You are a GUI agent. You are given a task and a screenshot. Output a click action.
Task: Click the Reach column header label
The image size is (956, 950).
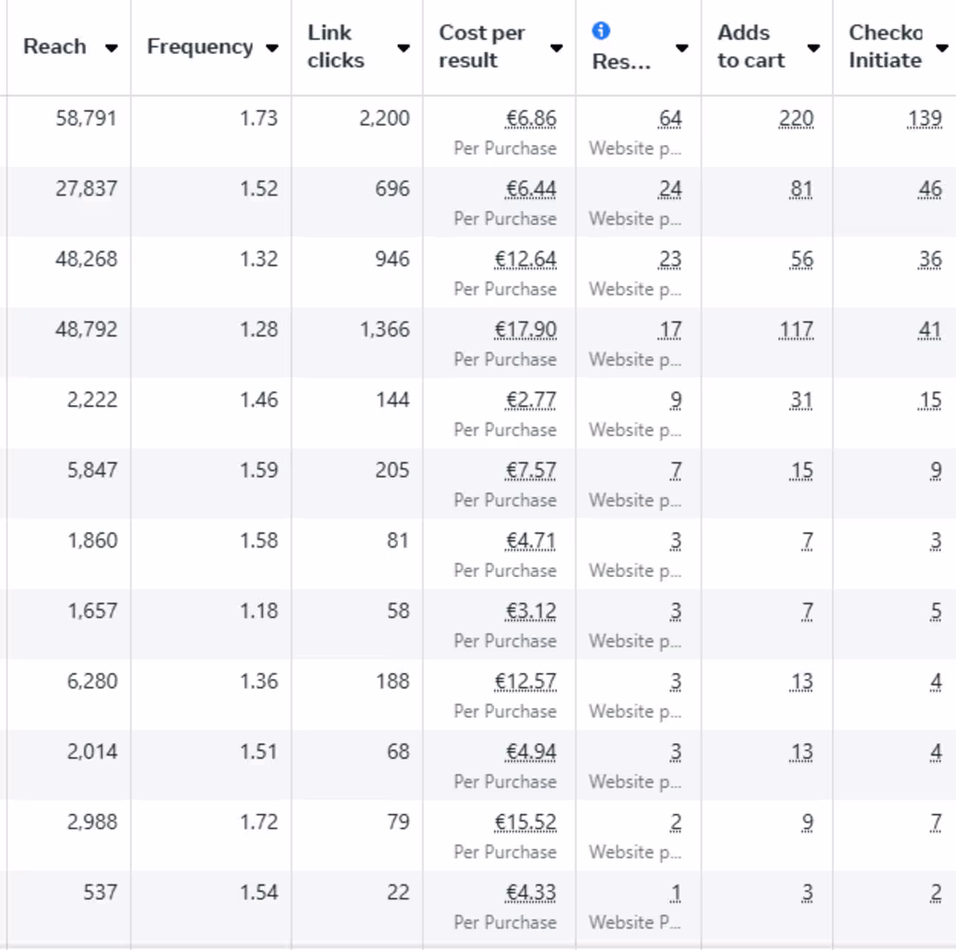point(54,47)
